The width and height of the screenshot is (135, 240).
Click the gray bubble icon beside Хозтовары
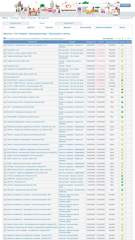tap(5, 50)
